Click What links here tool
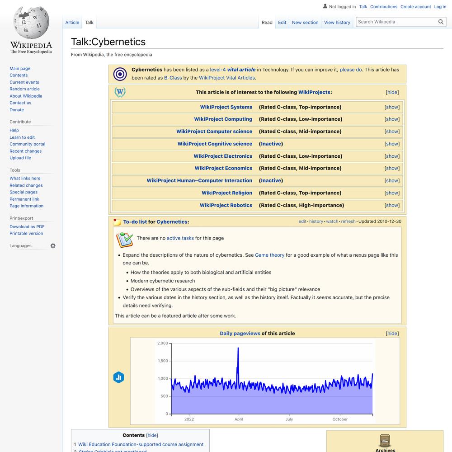The height and width of the screenshot is (452, 452). tap(25, 179)
